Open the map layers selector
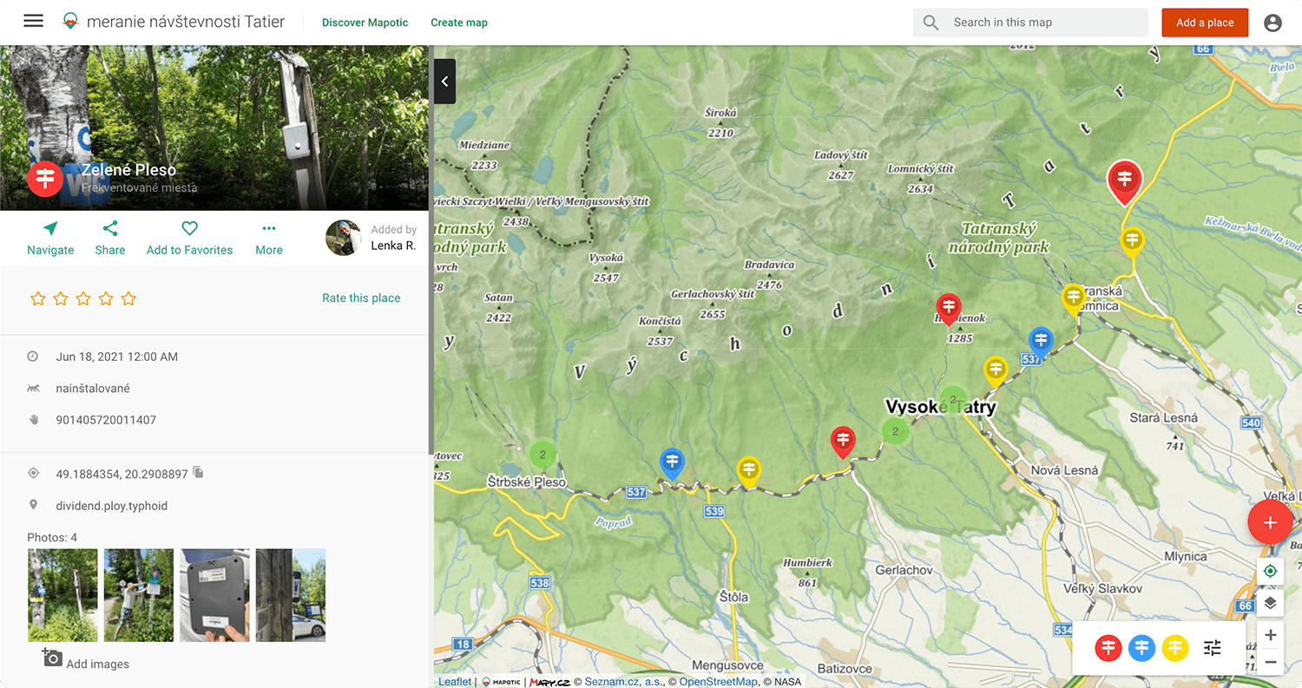Viewport: 1302px width, 688px height. click(x=1270, y=603)
